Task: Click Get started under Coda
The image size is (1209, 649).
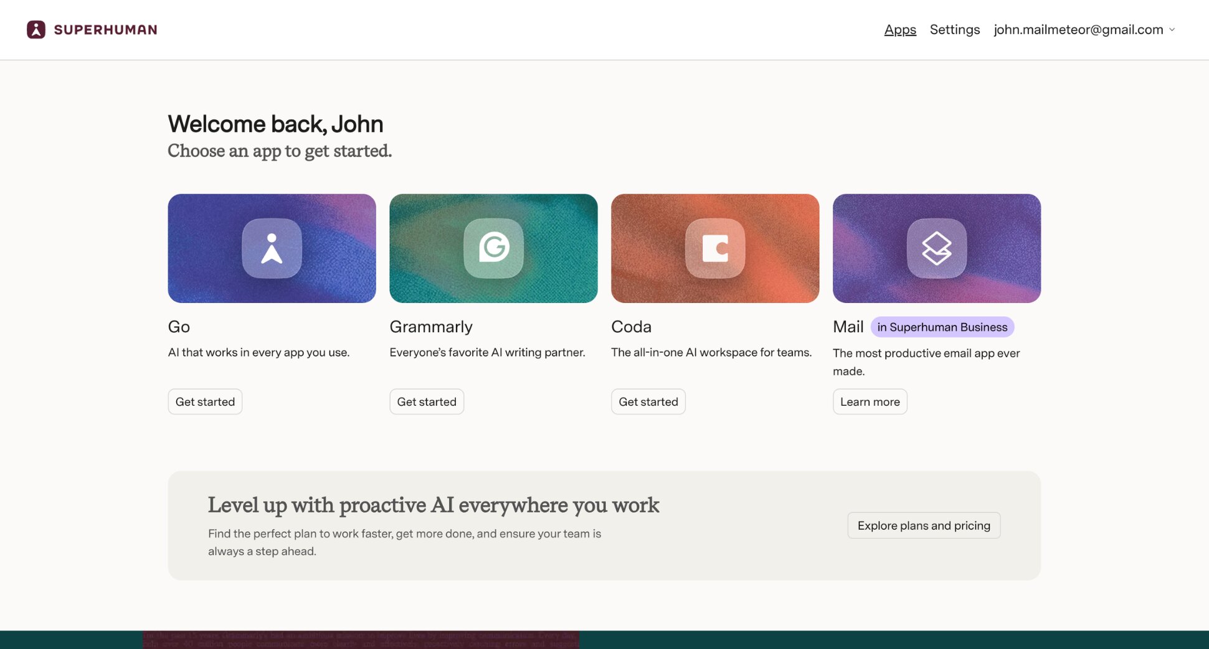Action: point(648,401)
